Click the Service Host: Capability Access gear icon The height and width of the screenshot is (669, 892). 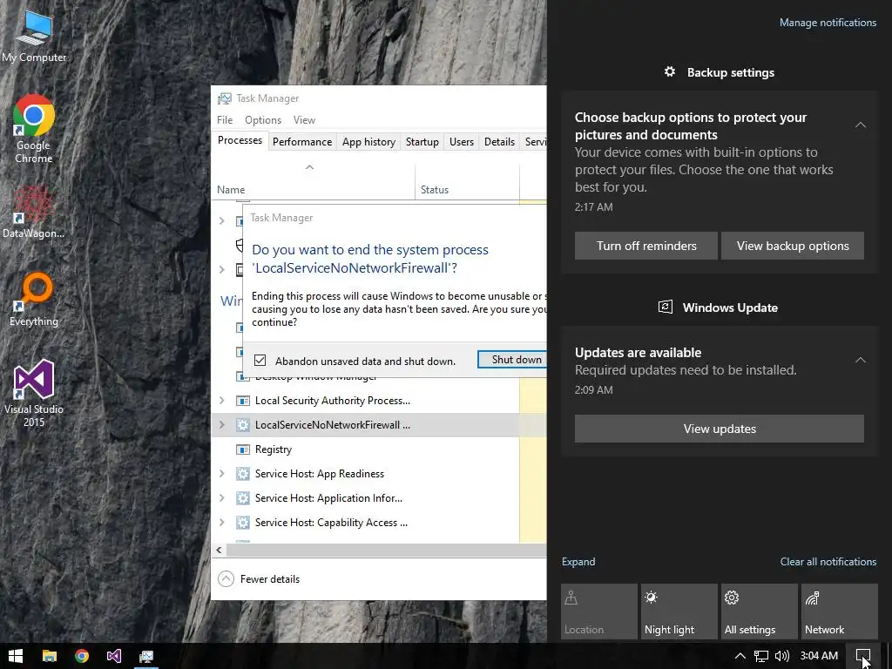(x=243, y=523)
